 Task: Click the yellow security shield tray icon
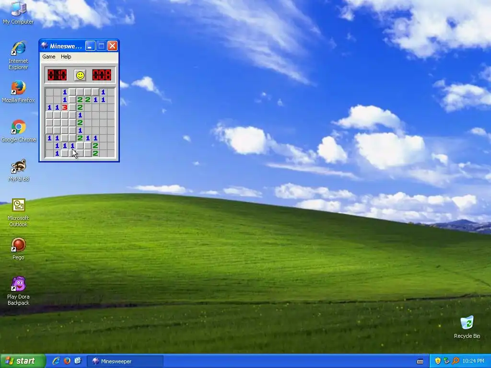438,361
